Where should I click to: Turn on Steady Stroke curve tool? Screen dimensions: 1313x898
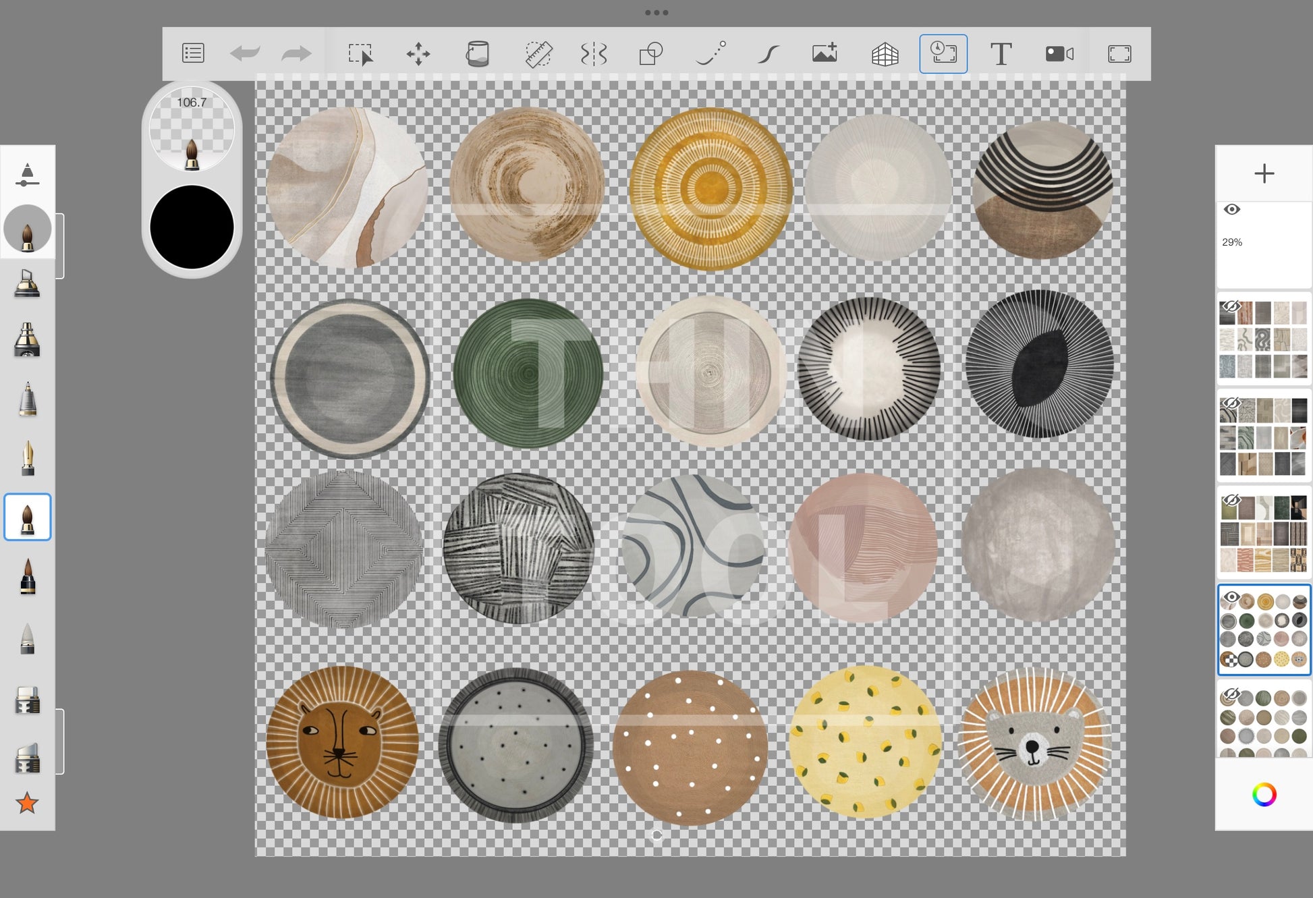[769, 53]
